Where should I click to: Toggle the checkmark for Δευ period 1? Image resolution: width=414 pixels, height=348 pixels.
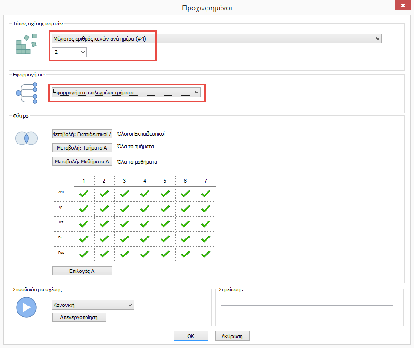pyautogui.click(x=84, y=193)
